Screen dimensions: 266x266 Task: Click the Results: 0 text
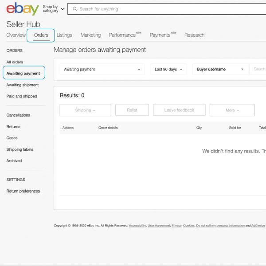(x=72, y=95)
